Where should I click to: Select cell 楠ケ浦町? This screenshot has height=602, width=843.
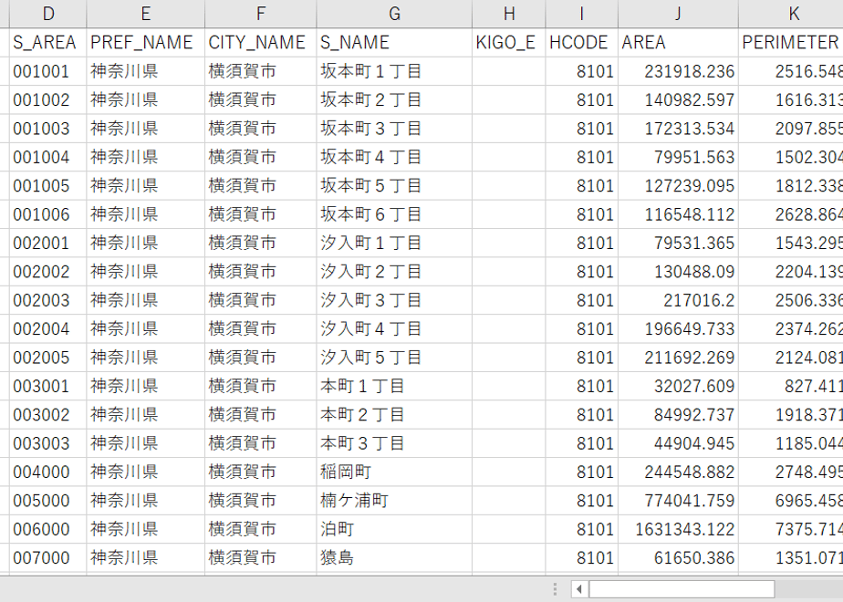(x=394, y=501)
